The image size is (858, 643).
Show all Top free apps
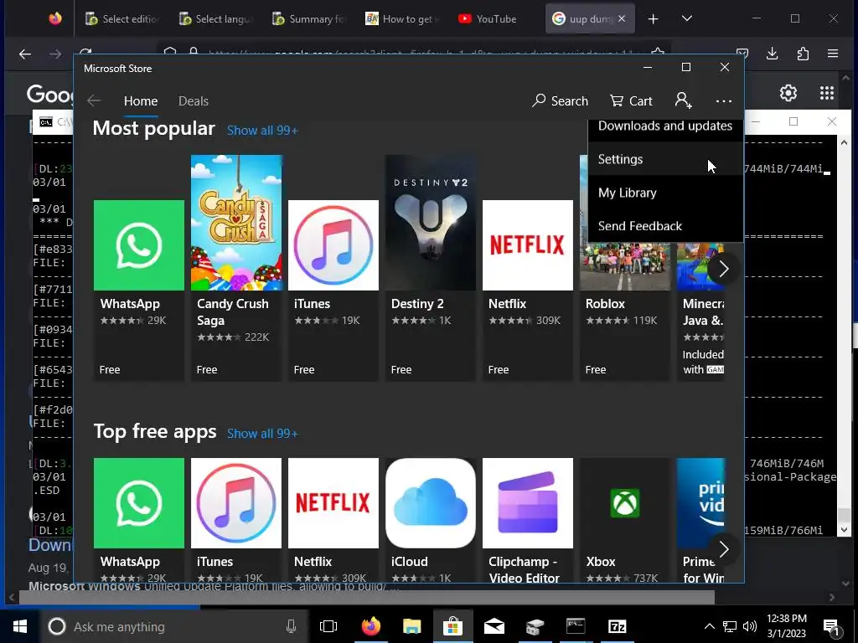click(x=262, y=434)
